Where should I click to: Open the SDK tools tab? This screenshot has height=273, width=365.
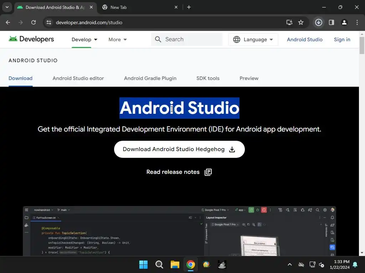coord(208,78)
